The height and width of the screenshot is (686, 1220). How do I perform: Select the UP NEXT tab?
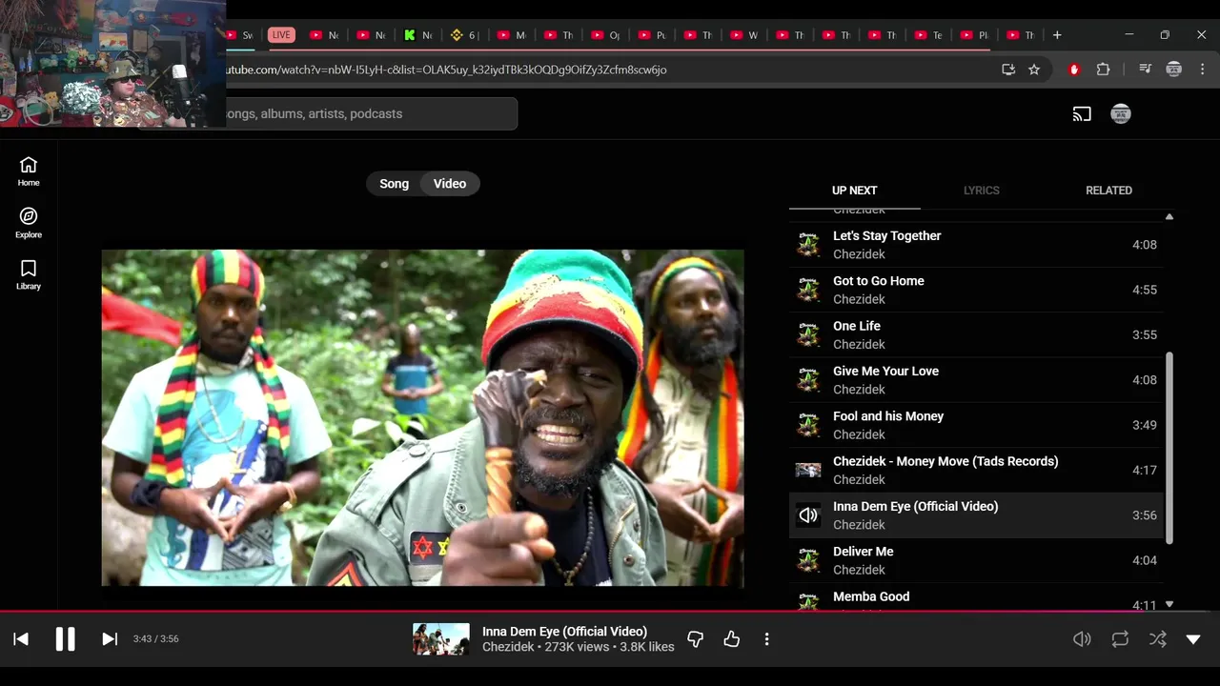pos(854,191)
